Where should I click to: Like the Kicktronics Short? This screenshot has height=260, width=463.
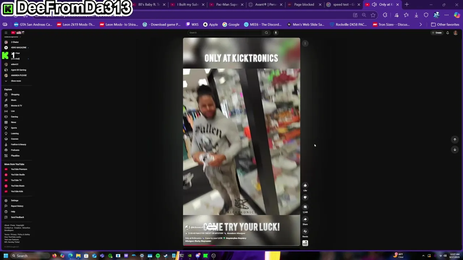[305, 186]
